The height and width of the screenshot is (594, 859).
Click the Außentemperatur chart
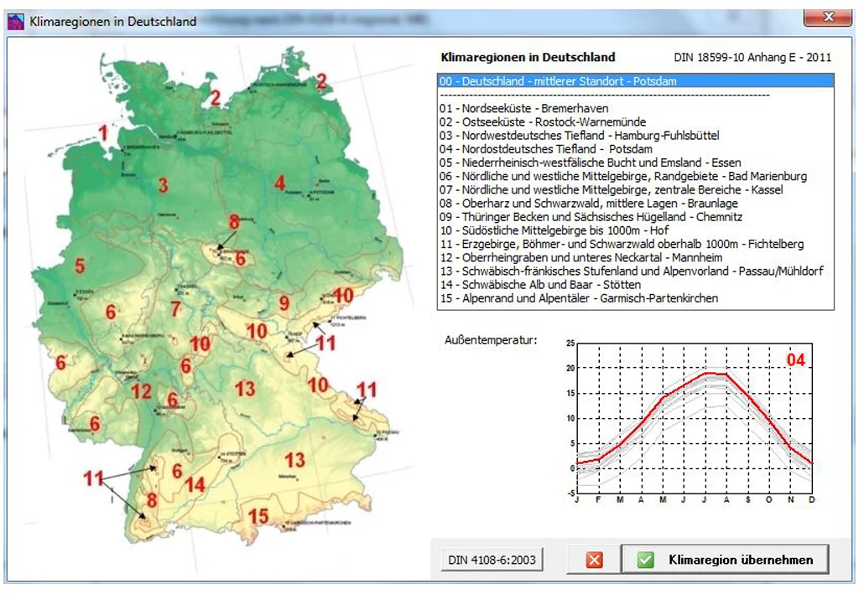[695, 419]
